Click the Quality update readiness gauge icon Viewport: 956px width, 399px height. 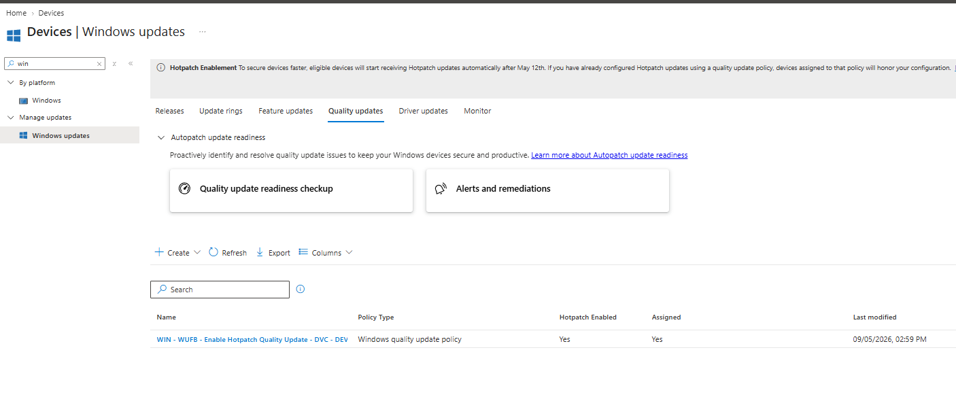[x=184, y=188]
